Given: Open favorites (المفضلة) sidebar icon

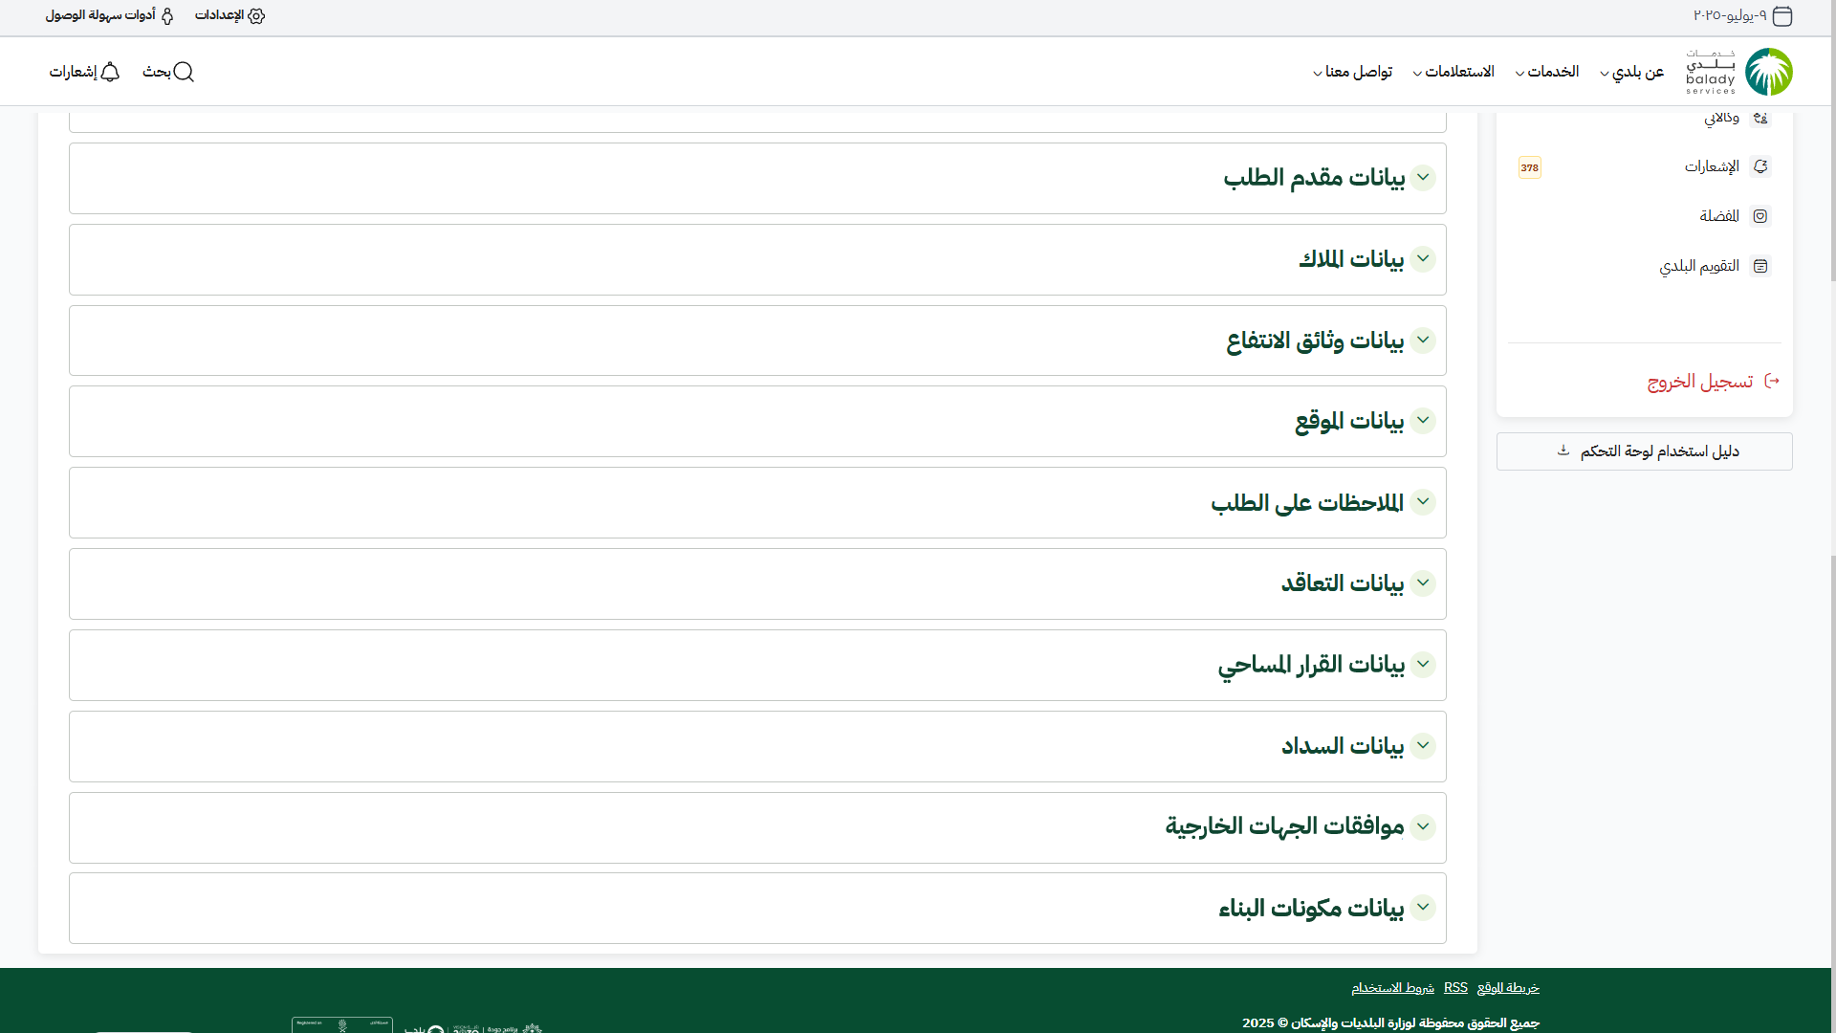Looking at the screenshot, I should click(1760, 216).
